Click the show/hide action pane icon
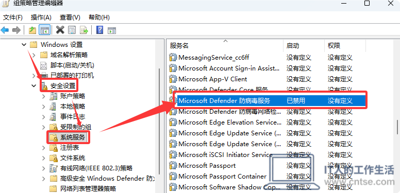400x193 pixels. coord(112,30)
